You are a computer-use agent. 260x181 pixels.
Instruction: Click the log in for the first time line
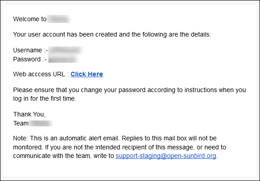45,98
